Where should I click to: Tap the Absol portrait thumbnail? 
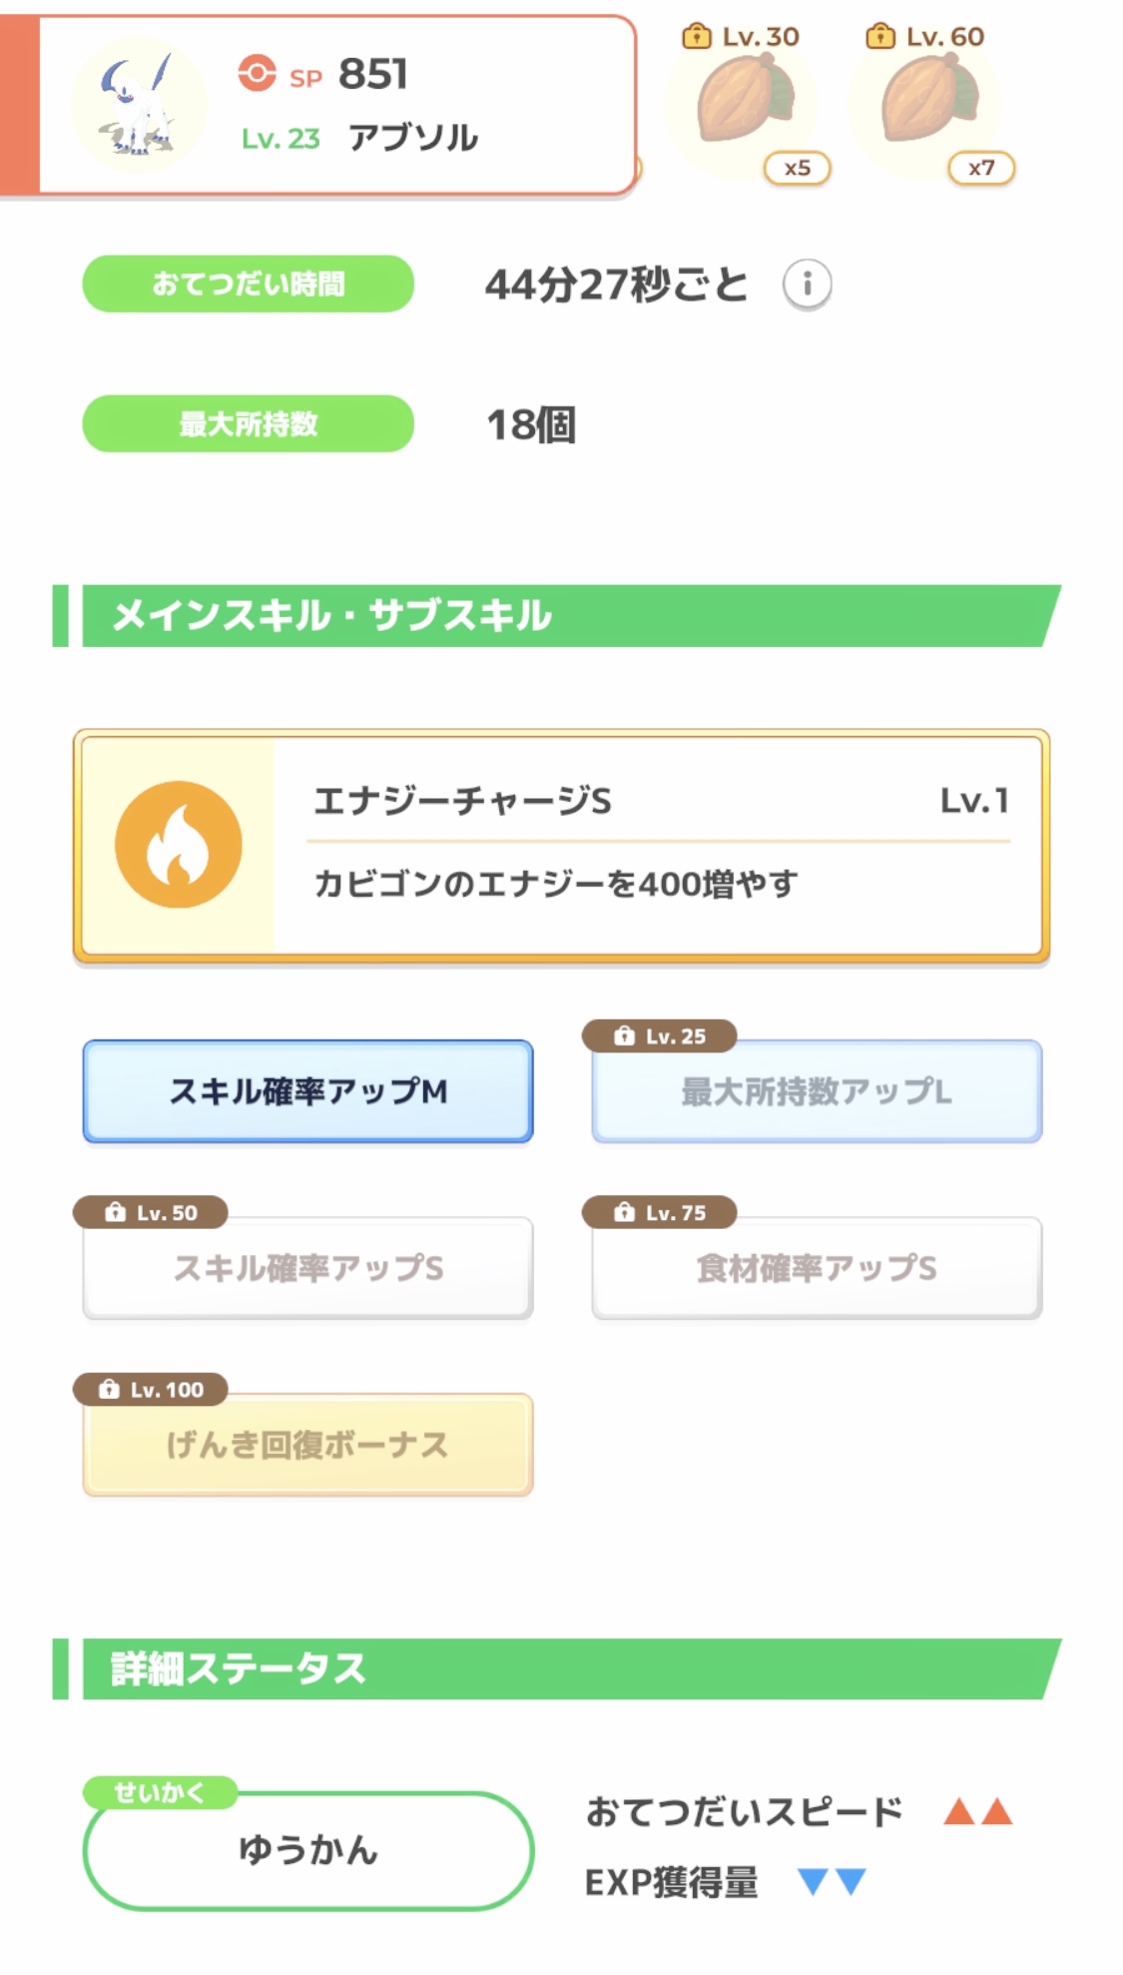pos(139,105)
